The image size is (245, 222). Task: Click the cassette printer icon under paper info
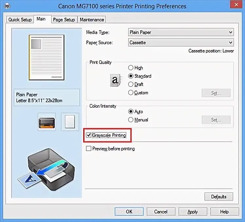(47, 122)
